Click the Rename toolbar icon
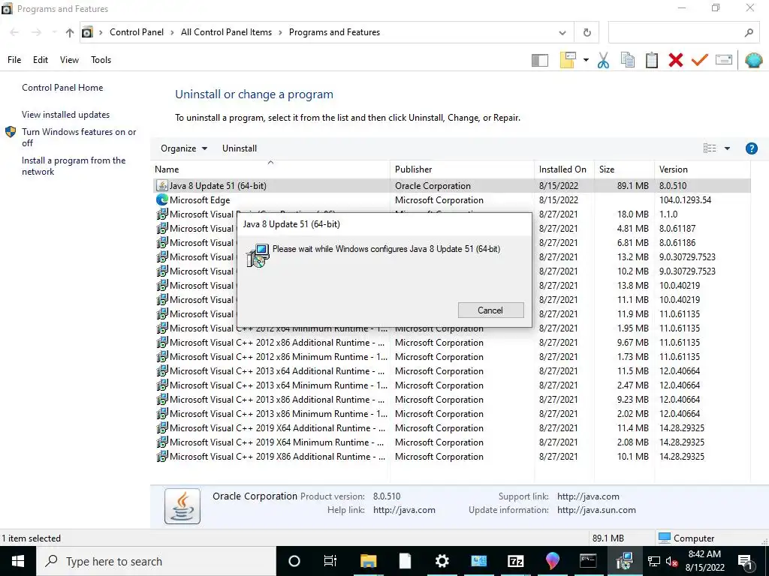This screenshot has width=769, height=576. [x=724, y=60]
